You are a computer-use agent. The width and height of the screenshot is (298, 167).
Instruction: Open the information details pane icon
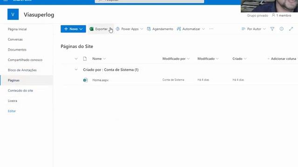(x=281, y=29)
